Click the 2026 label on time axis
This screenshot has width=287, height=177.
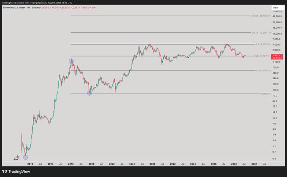point(234,164)
